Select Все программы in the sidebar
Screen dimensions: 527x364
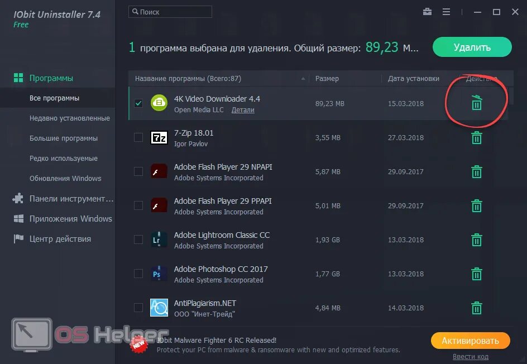click(58, 98)
